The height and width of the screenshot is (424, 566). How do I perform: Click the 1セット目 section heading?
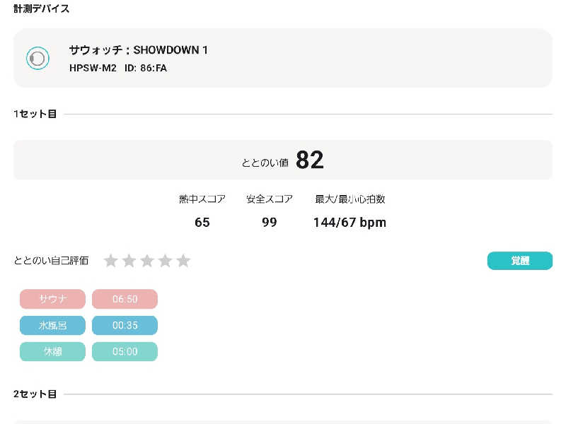click(x=35, y=114)
